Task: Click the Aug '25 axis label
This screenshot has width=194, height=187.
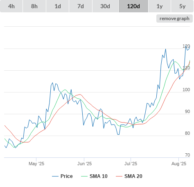Action: click(x=179, y=164)
